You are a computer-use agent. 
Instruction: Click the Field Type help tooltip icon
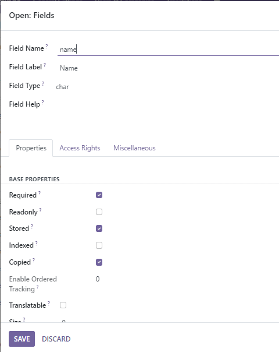point(43,83)
